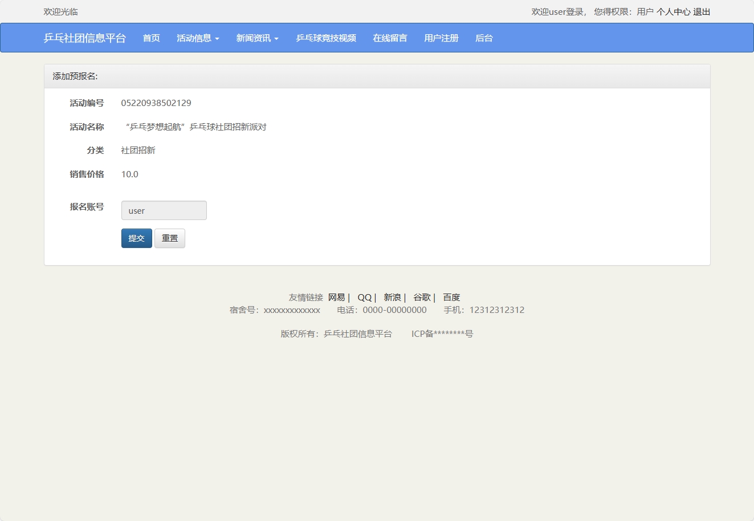Open the 谷歌 friendly link

click(x=421, y=297)
